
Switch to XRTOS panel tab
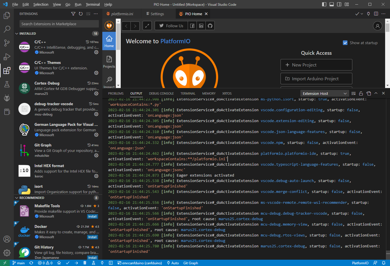click(227, 93)
